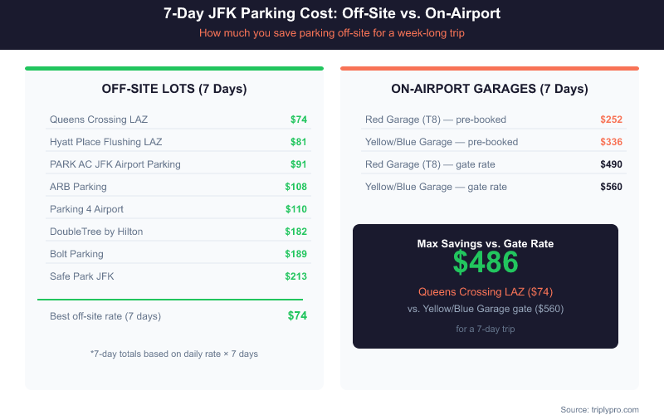The height and width of the screenshot is (415, 664).
Task: Click the Best off-site rate $74 total
Action: tap(297, 315)
